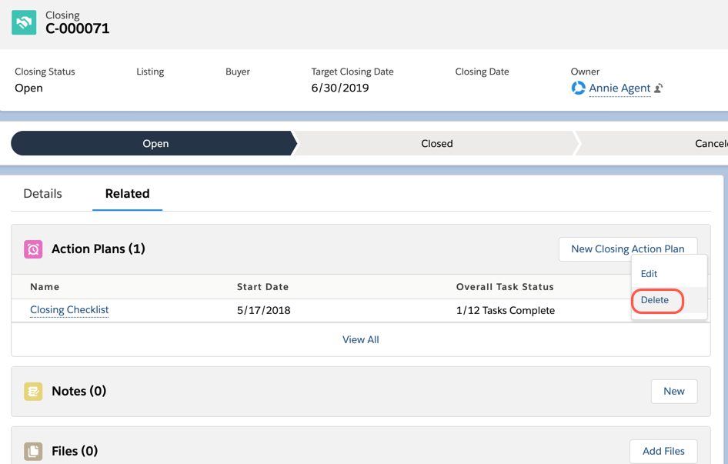Screen dimensions: 728x464
Task: Select the Closed stage on the path
Action: [x=436, y=143]
